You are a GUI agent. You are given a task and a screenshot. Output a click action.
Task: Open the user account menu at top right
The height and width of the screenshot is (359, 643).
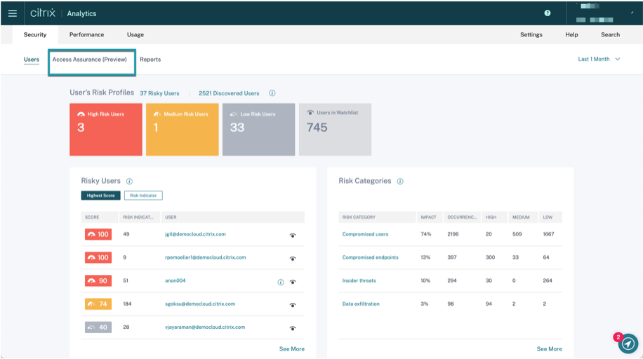[600, 13]
